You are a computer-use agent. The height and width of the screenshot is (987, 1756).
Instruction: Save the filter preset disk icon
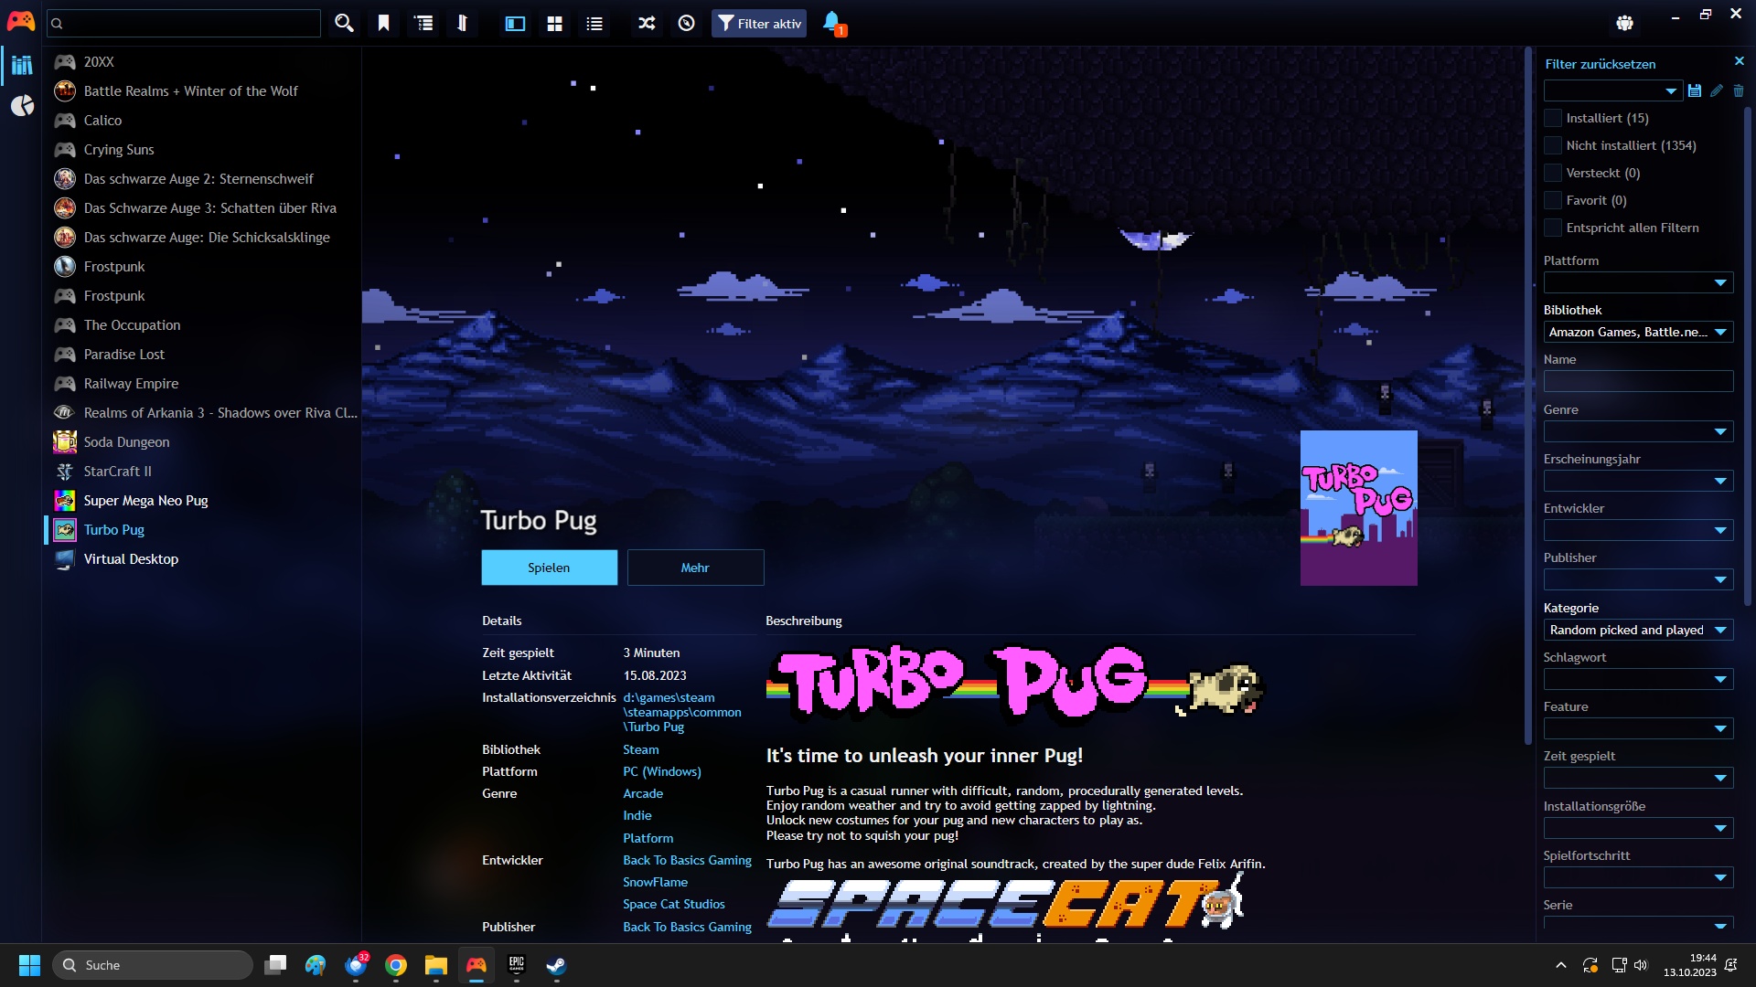1695,90
